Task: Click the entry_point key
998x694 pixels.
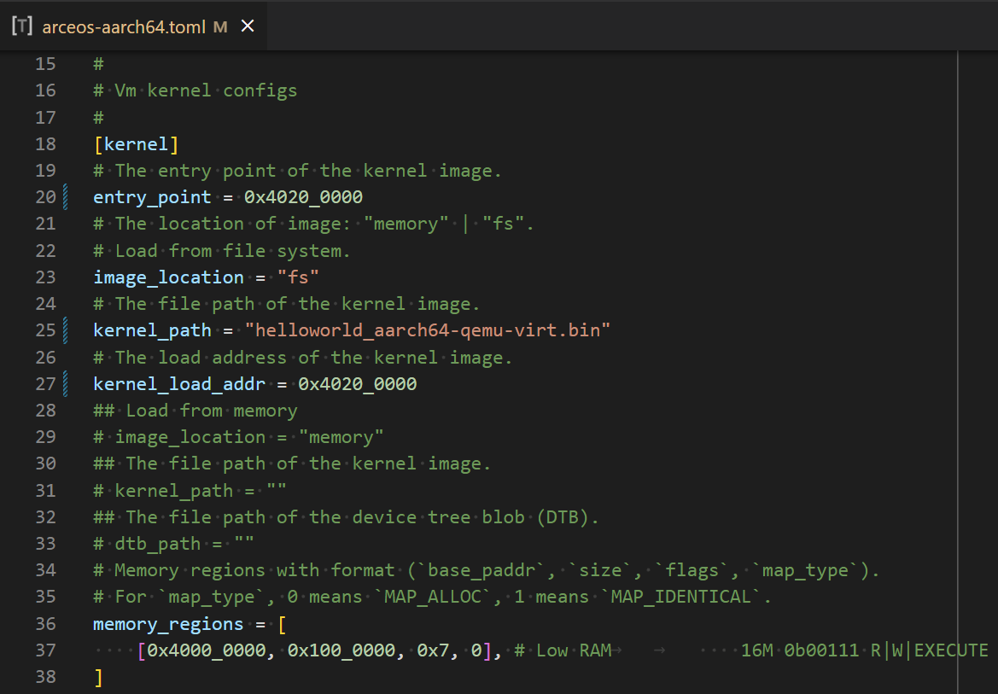Action: coord(152,197)
